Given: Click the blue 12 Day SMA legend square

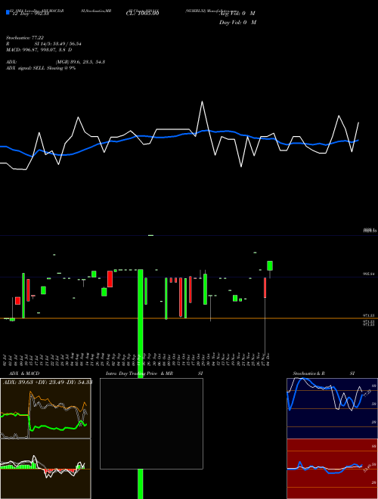Looking at the screenshot, I should pyautogui.click(x=8, y=12).
